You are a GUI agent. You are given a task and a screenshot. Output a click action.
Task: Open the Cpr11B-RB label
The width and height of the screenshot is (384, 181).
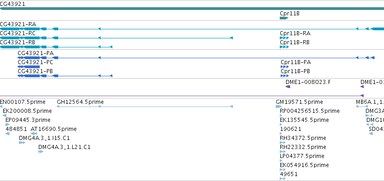coord(295,42)
